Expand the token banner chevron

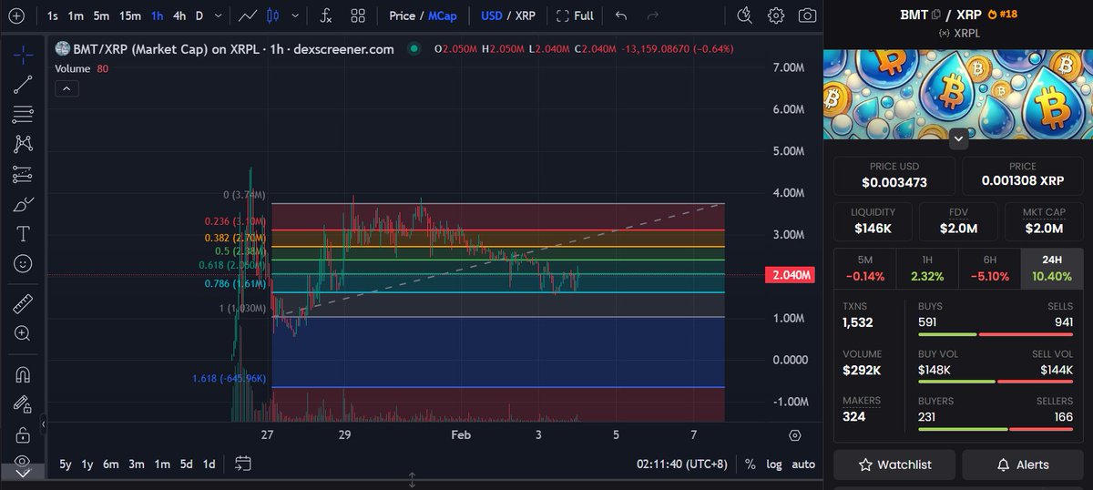(x=958, y=138)
